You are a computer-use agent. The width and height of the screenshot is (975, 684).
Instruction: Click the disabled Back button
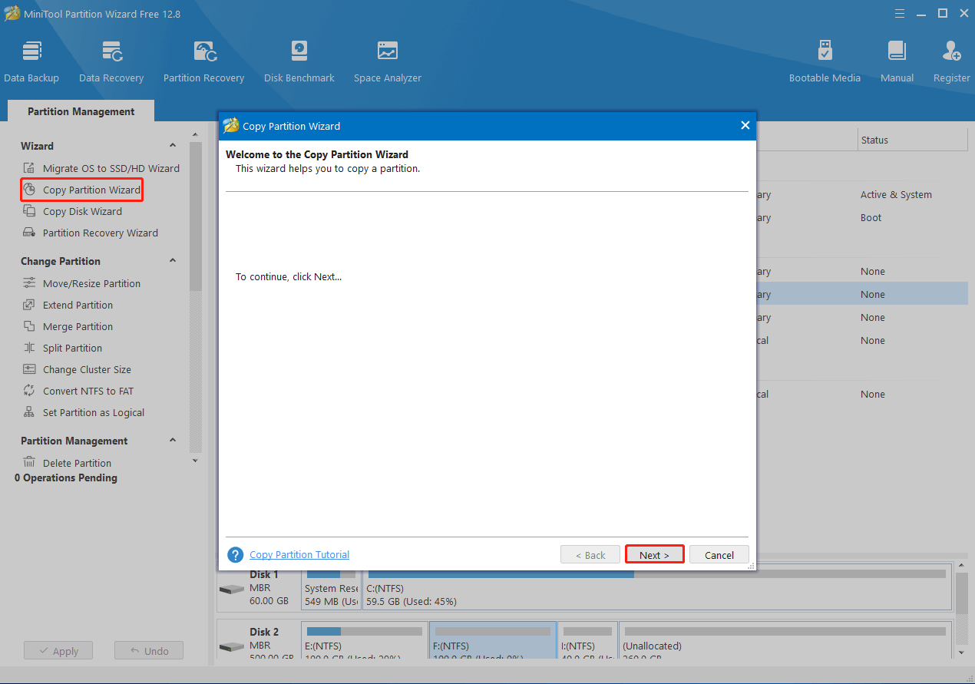(590, 555)
